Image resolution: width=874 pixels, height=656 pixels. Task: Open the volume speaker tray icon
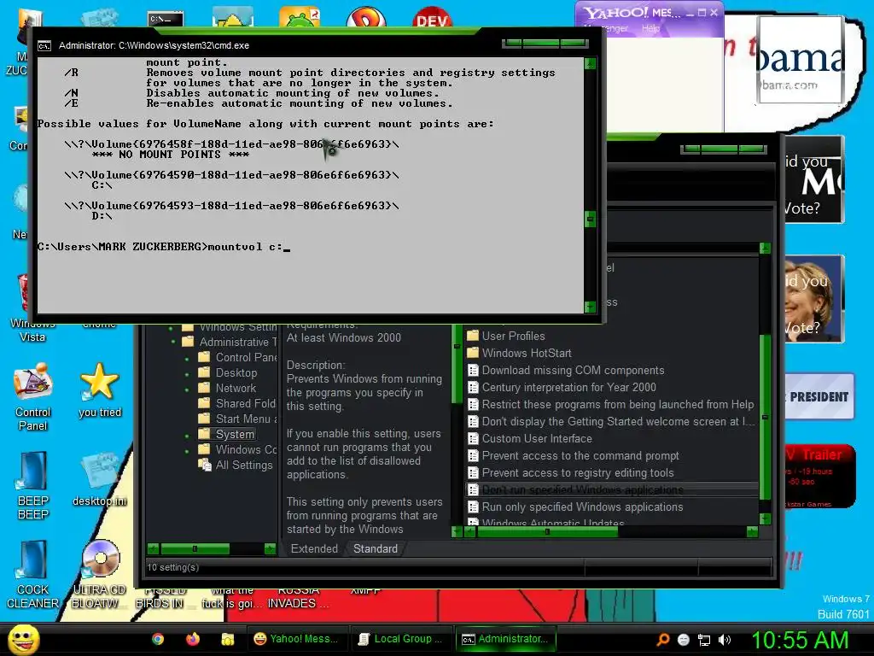click(725, 640)
